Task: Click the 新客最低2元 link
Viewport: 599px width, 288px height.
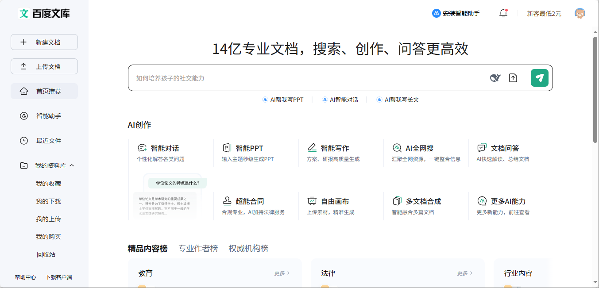Action: pos(544,14)
